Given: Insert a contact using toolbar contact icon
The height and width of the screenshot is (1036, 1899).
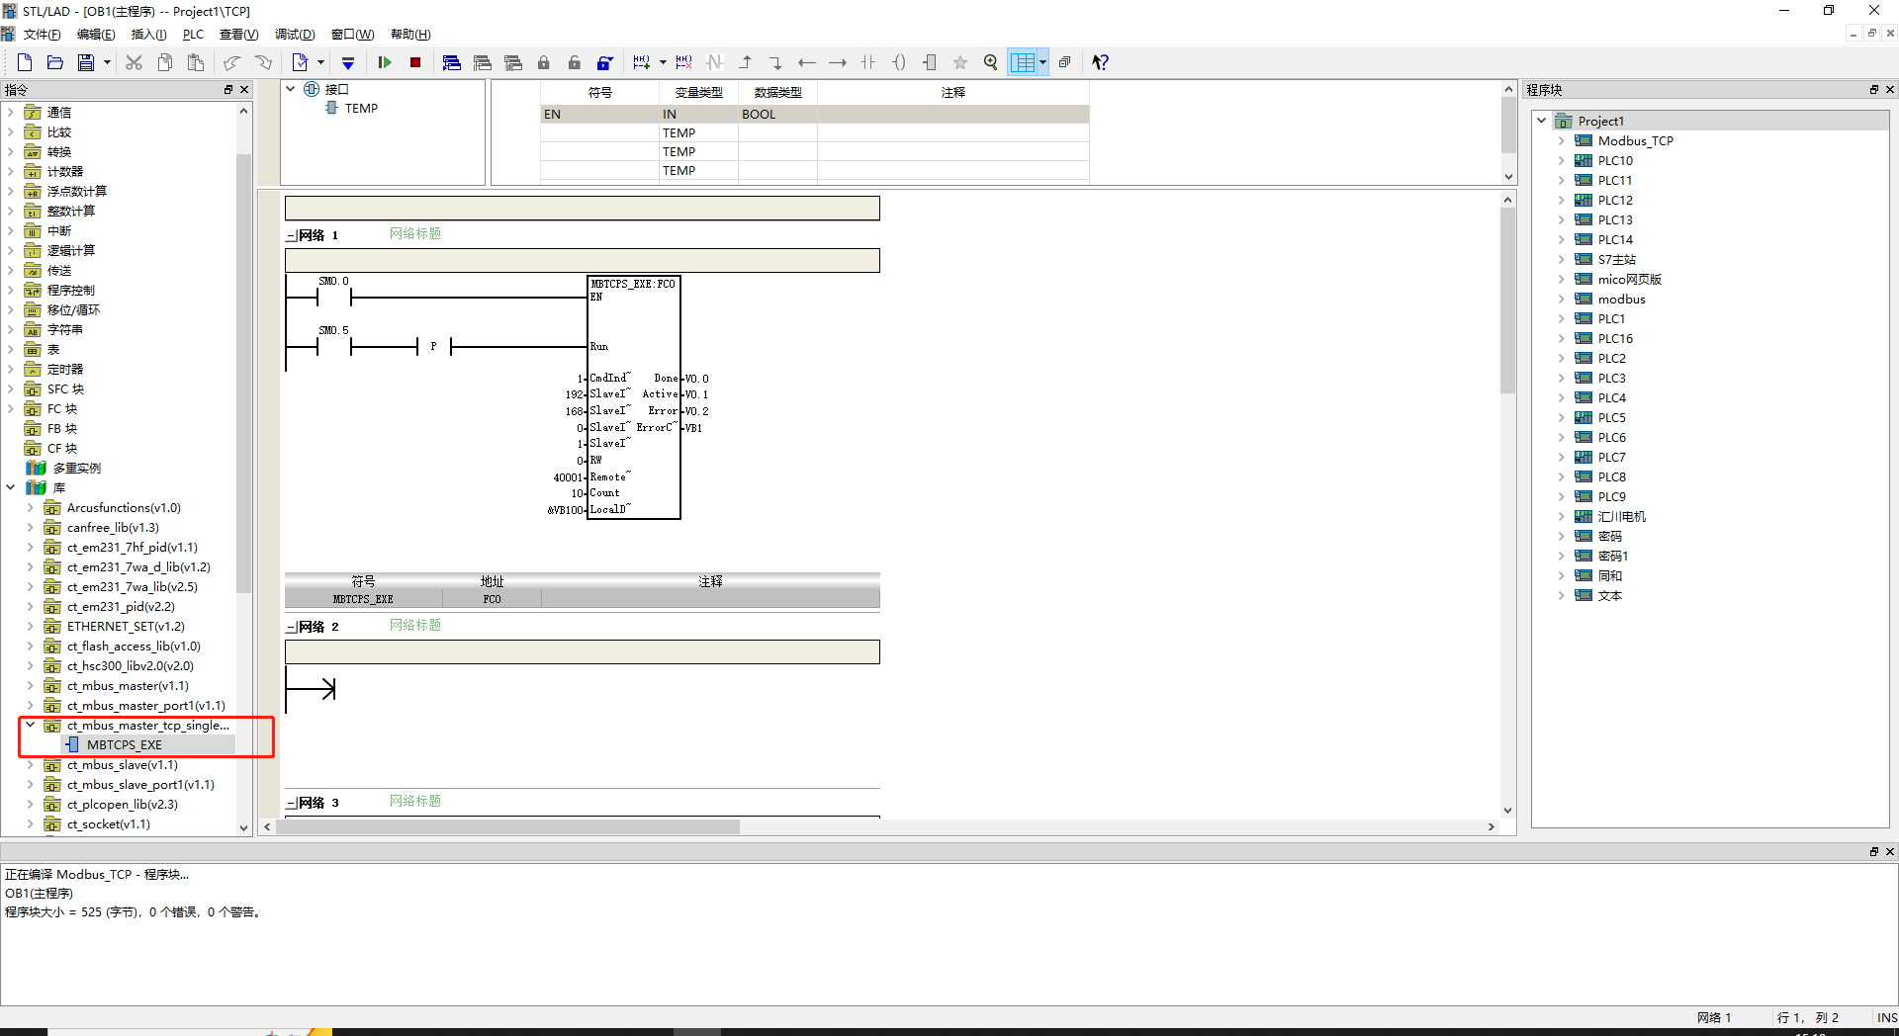Looking at the screenshot, I should coord(868,62).
